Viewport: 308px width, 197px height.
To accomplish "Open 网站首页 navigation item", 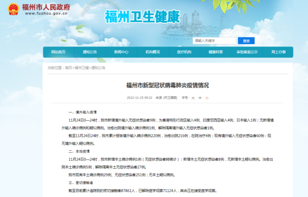I will coord(58,52).
